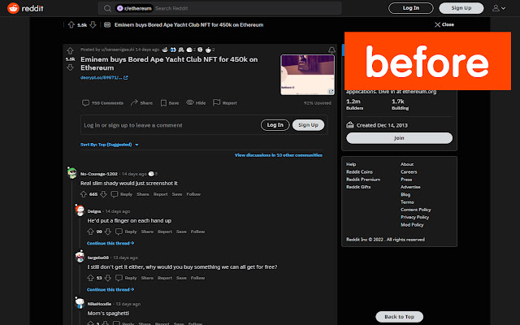Open the Blog link
The image size is (520, 325).
click(x=405, y=195)
